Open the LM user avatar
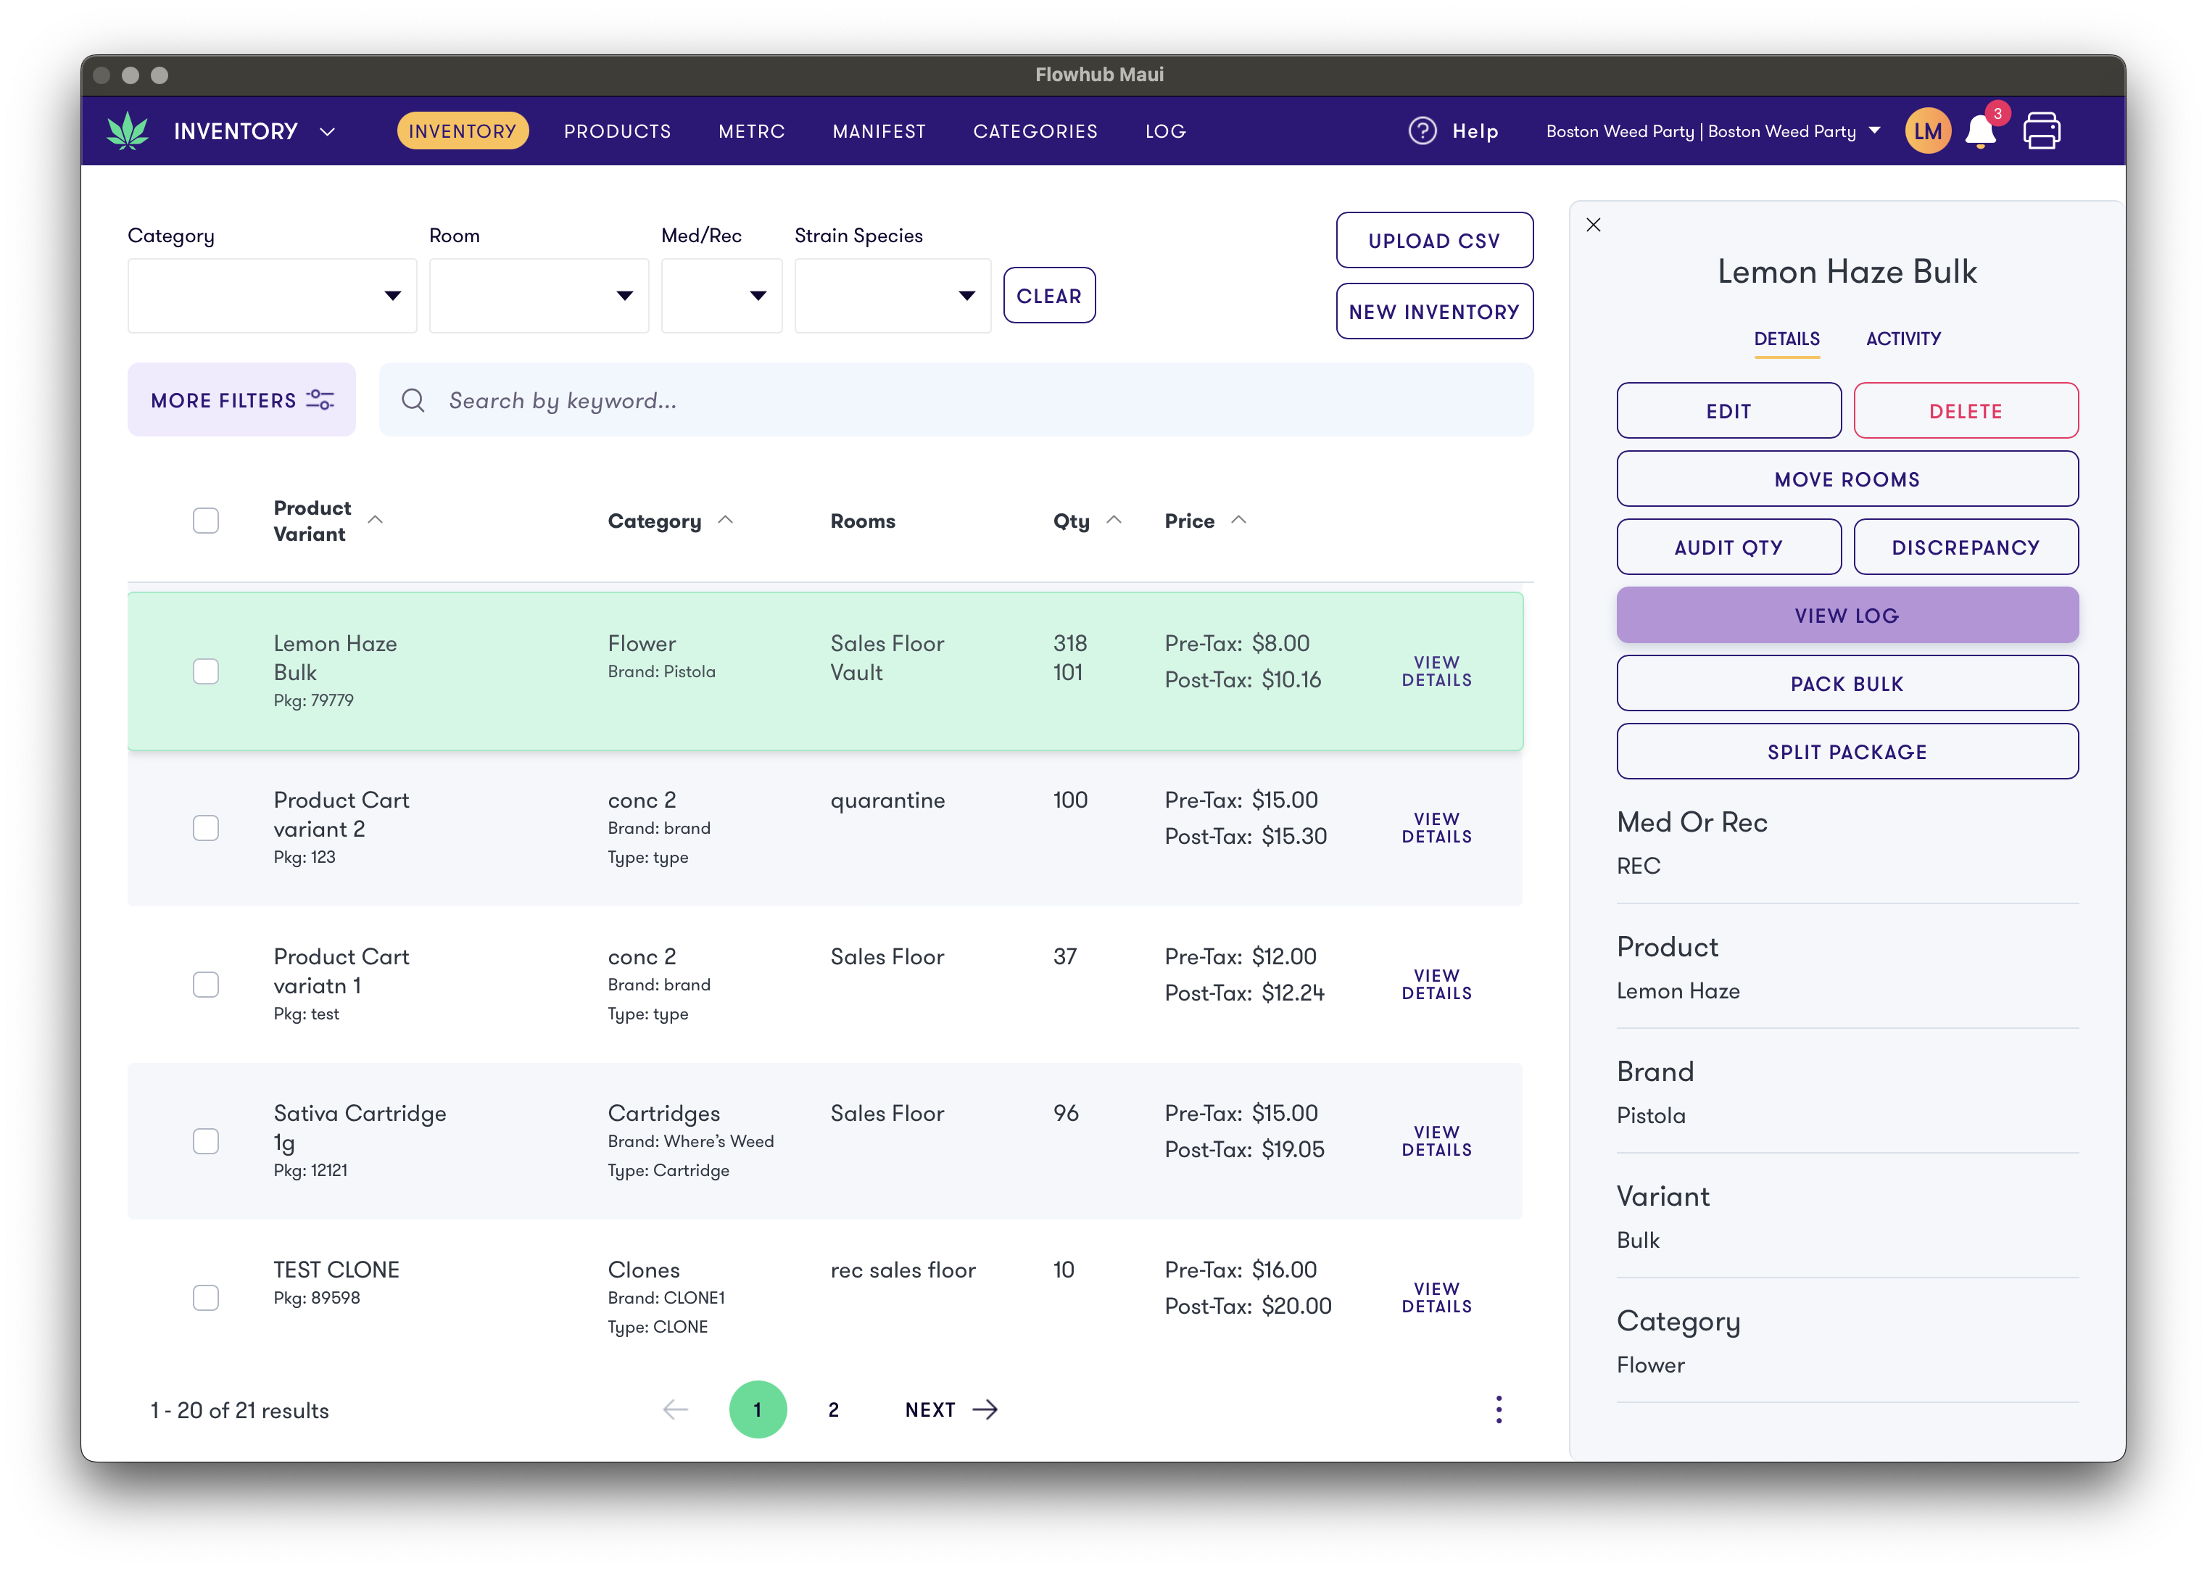This screenshot has width=2207, height=1569. 1927,131
